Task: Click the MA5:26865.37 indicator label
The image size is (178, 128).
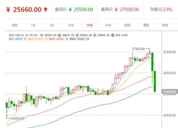Action: pyautogui.click(x=18, y=39)
